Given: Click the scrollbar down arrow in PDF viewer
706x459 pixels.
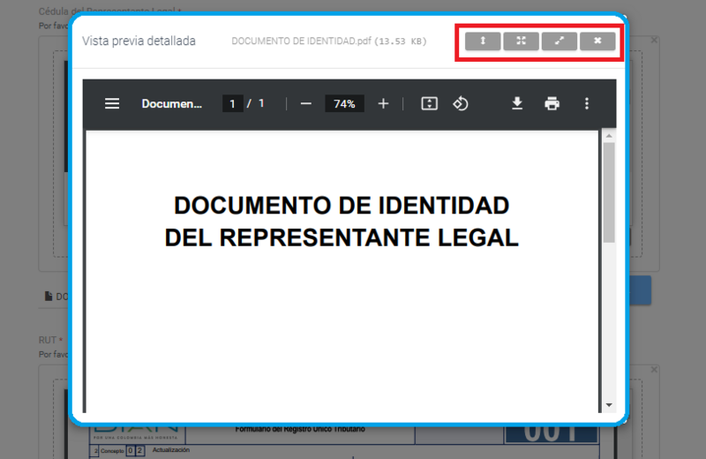Looking at the screenshot, I should click(x=609, y=405).
